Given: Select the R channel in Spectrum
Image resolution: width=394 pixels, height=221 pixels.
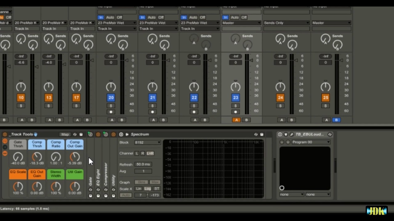Looking at the screenshot, I should point(143,153).
